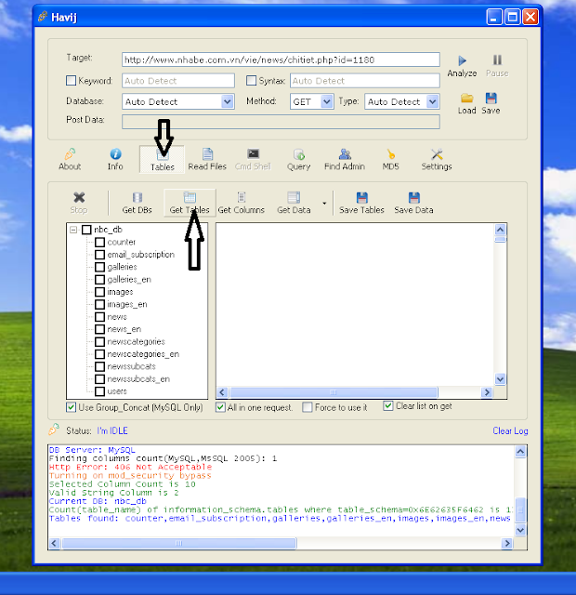Click the Keyword Auto Detect field
This screenshot has height=595, width=576.
click(x=178, y=81)
